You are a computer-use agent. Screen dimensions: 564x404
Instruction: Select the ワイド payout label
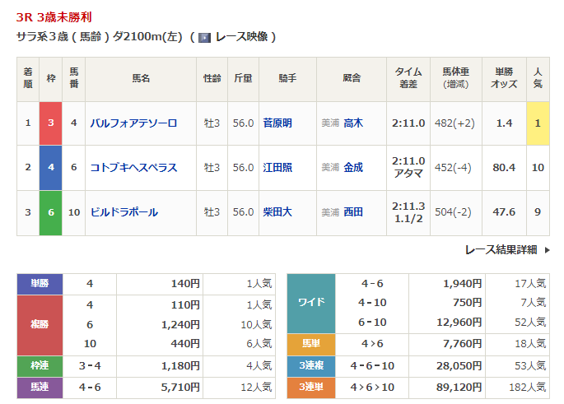[310, 303]
